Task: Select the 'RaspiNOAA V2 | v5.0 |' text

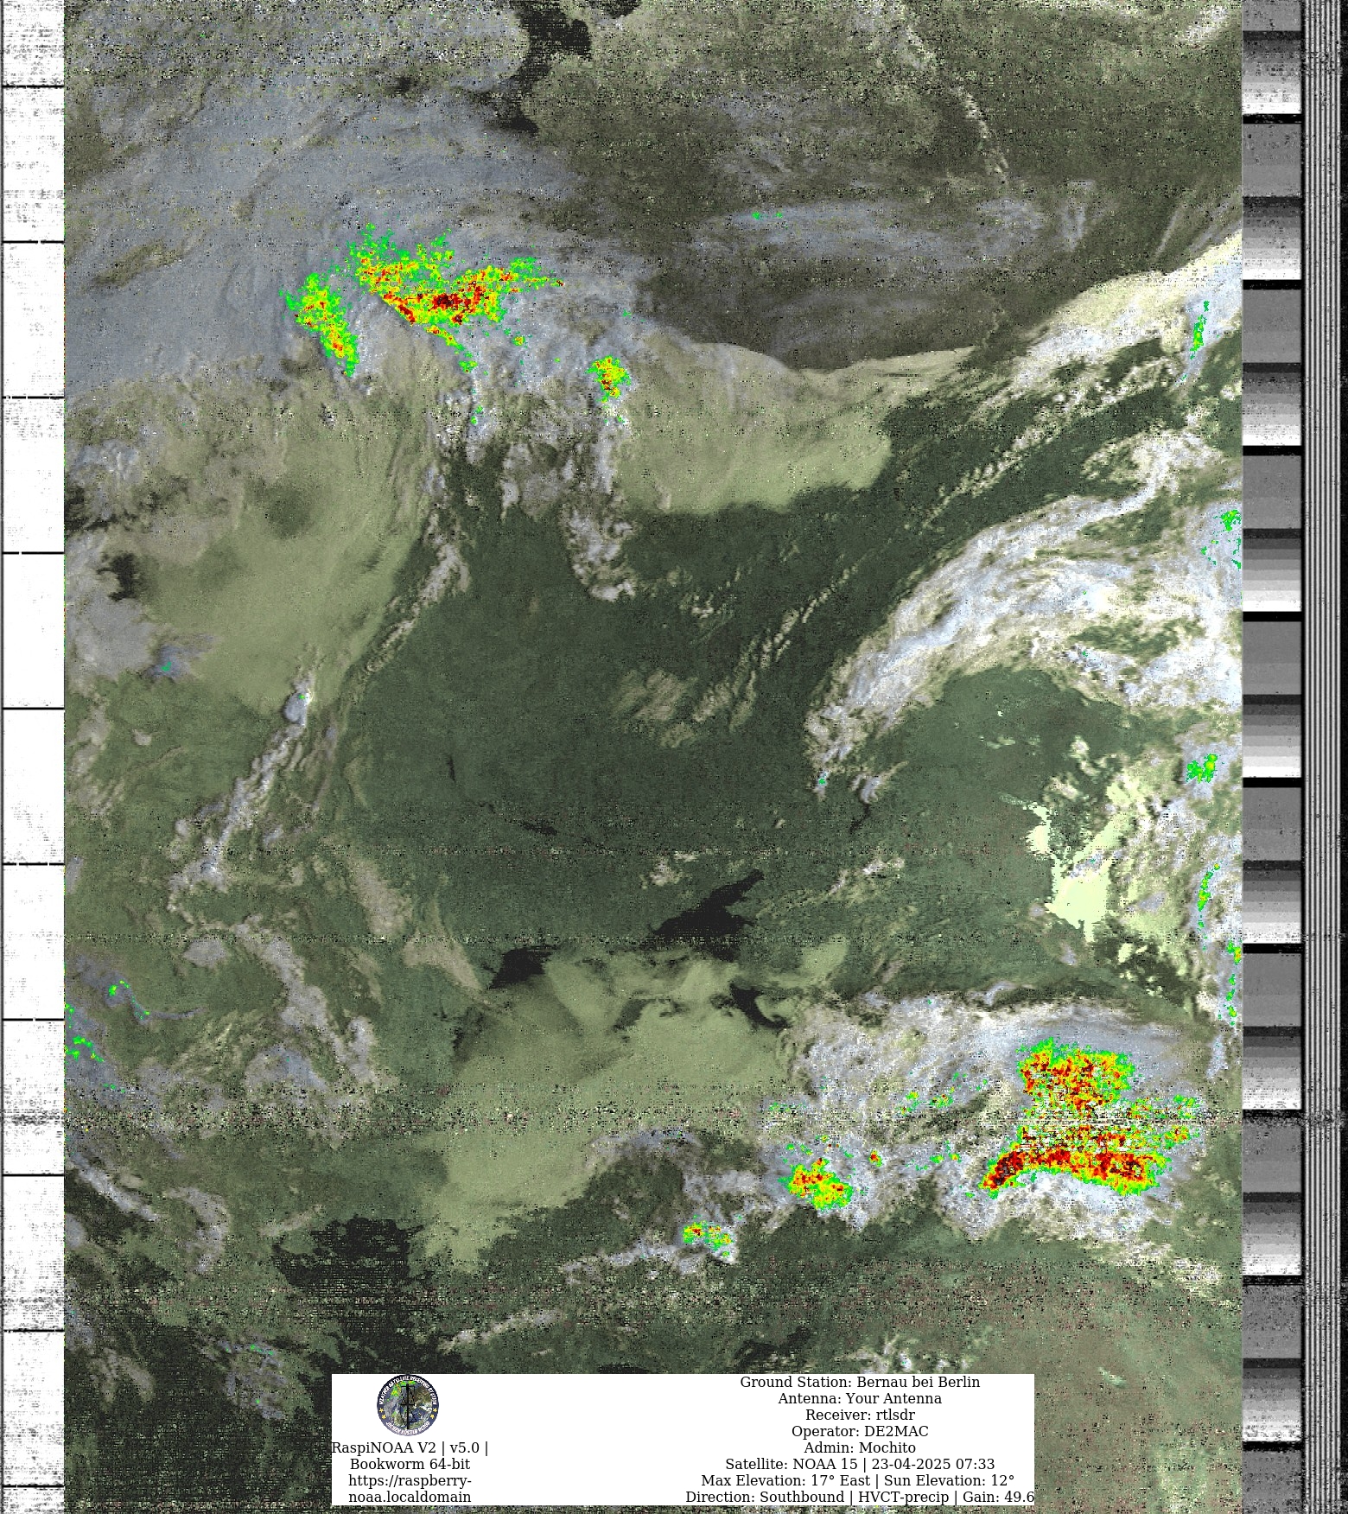Action: (x=410, y=1447)
